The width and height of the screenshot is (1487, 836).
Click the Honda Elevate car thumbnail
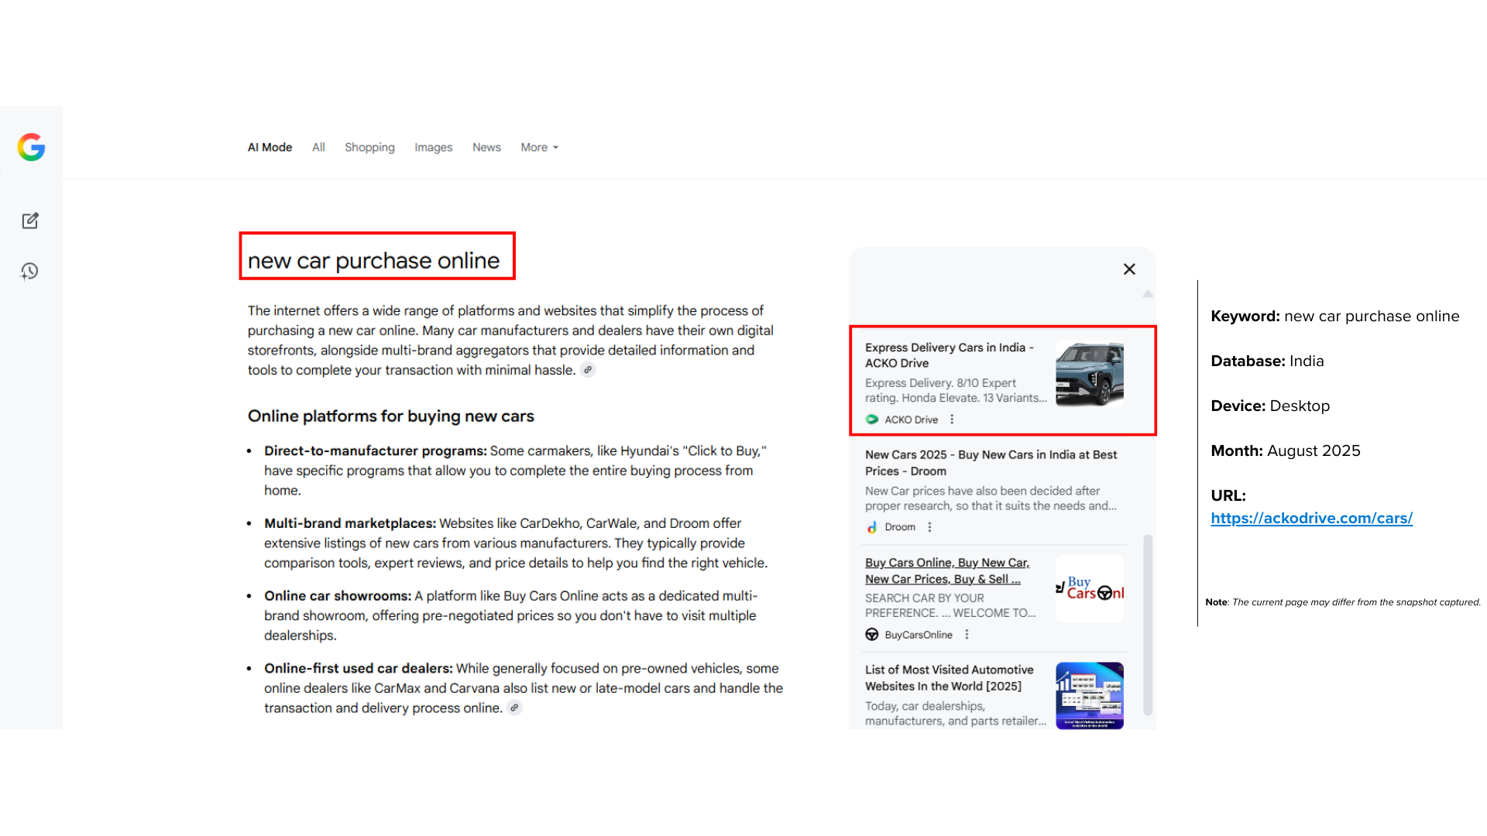1089,375
